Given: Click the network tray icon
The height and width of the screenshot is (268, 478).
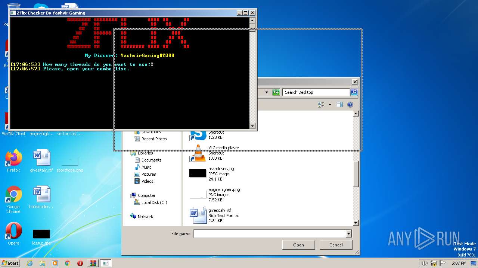Looking at the screenshot, I should [434, 263].
